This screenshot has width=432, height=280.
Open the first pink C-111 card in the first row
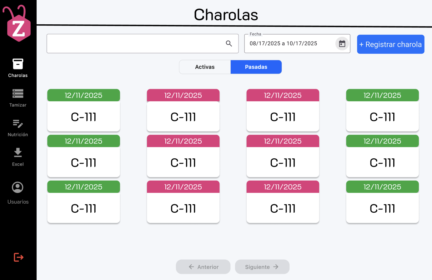click(x=183, y=110)
